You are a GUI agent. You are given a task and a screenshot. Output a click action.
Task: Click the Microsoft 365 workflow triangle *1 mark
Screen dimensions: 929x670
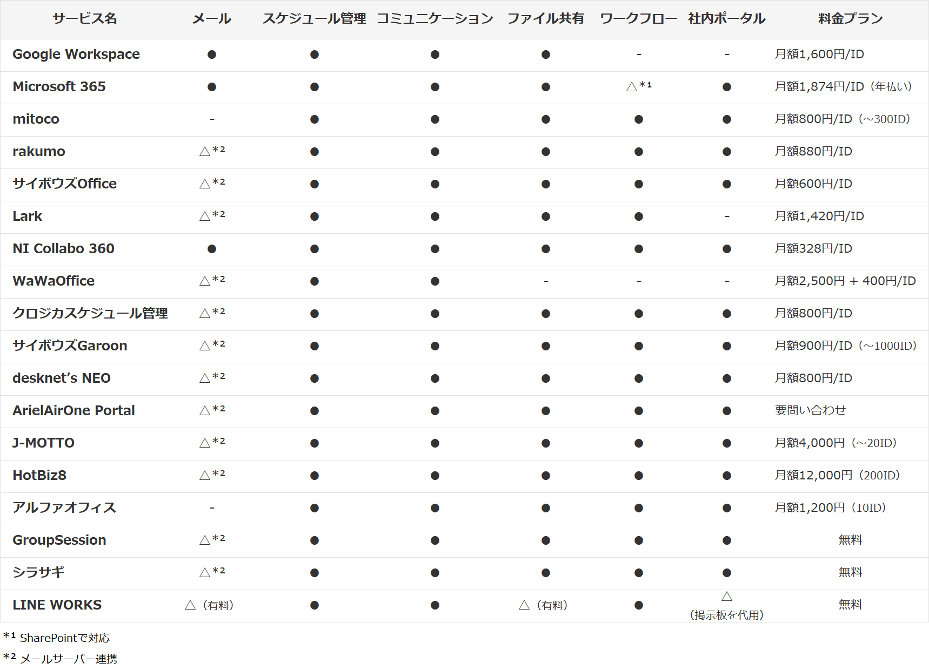(639, 86)
